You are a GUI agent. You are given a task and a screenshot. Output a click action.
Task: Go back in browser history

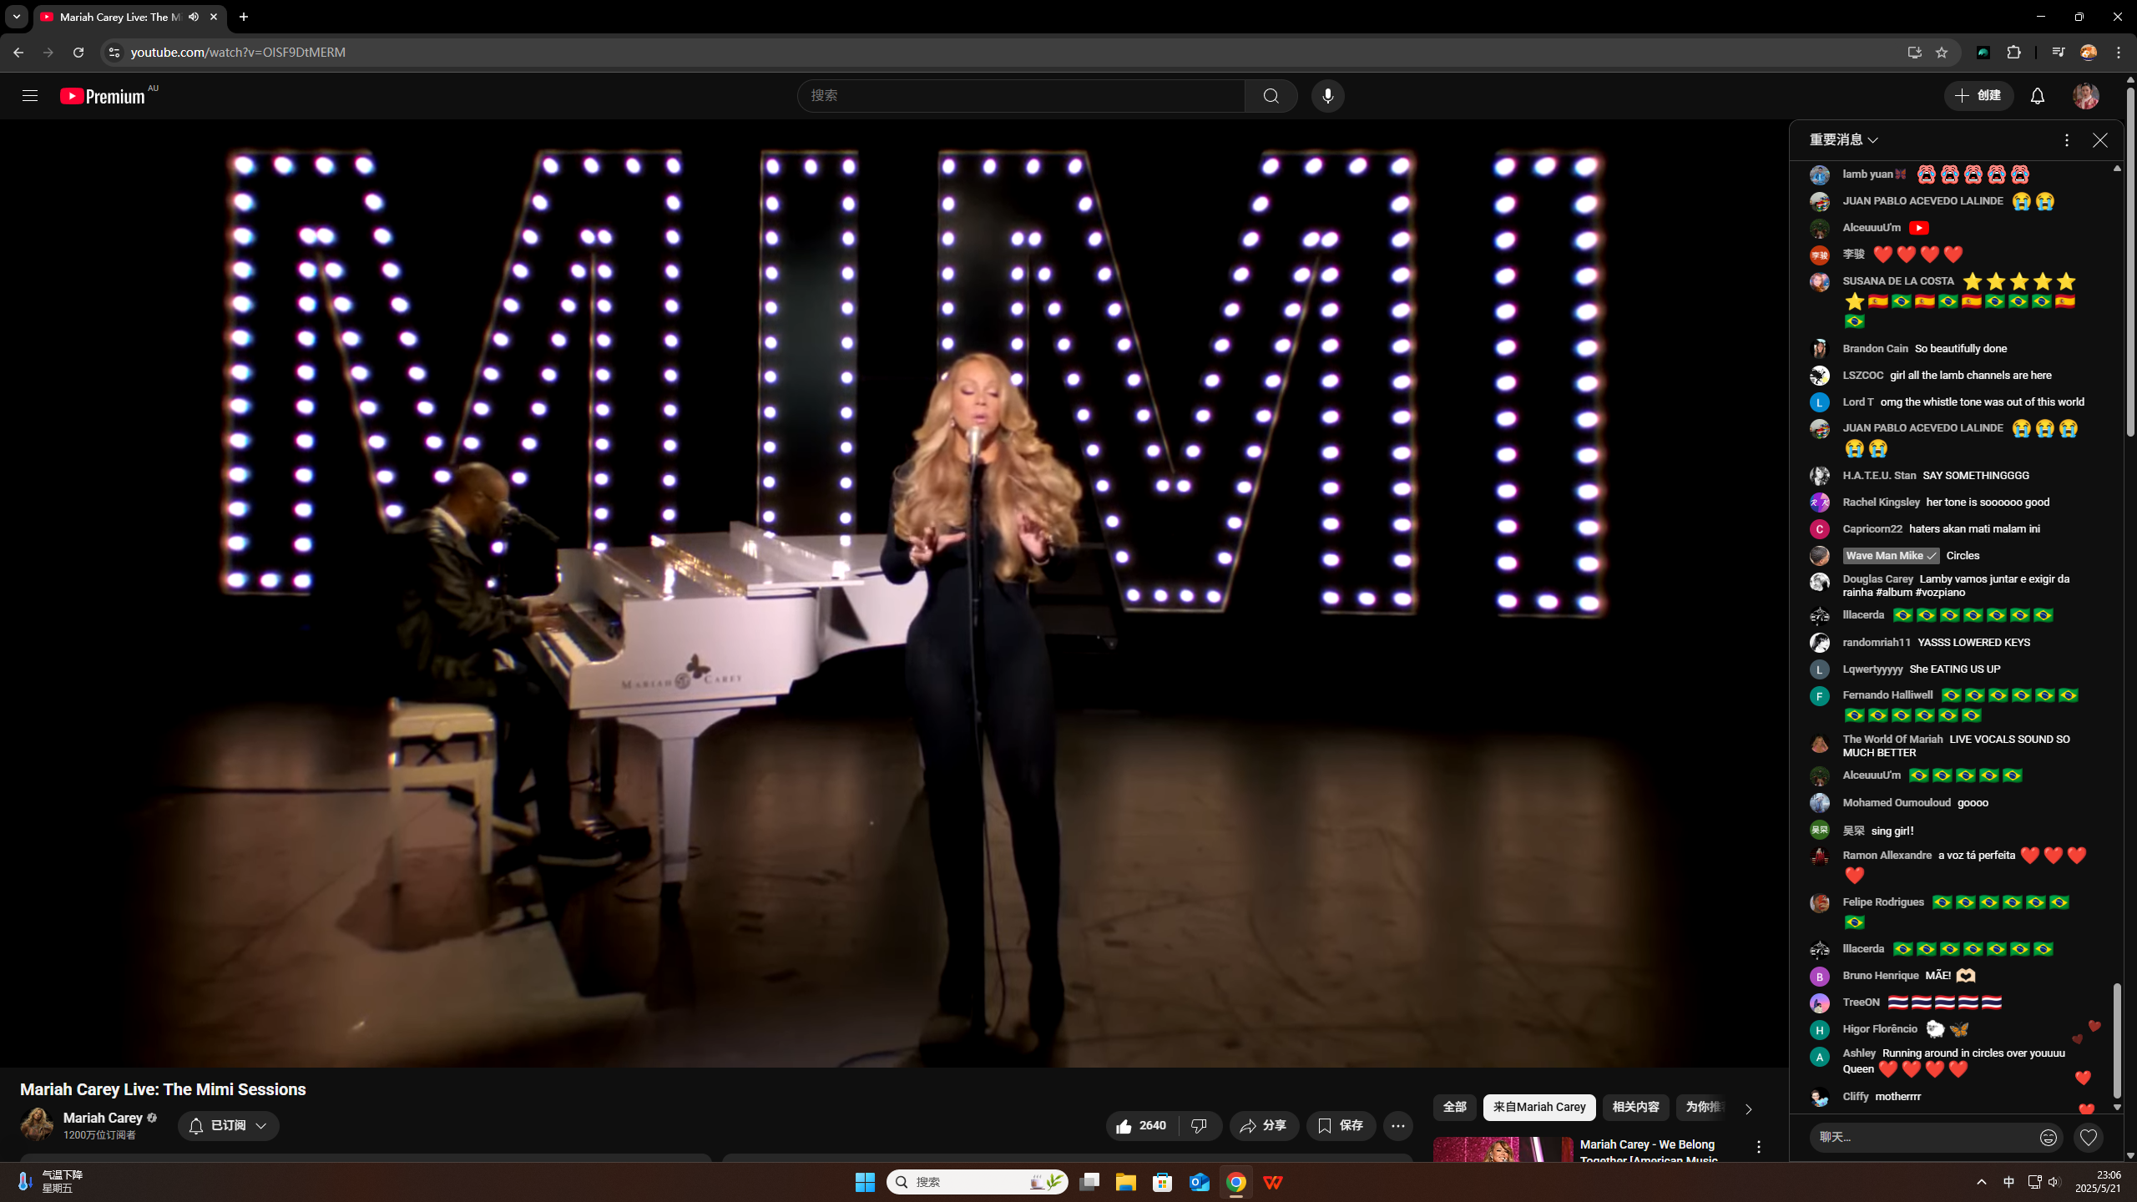pos(18,53)
